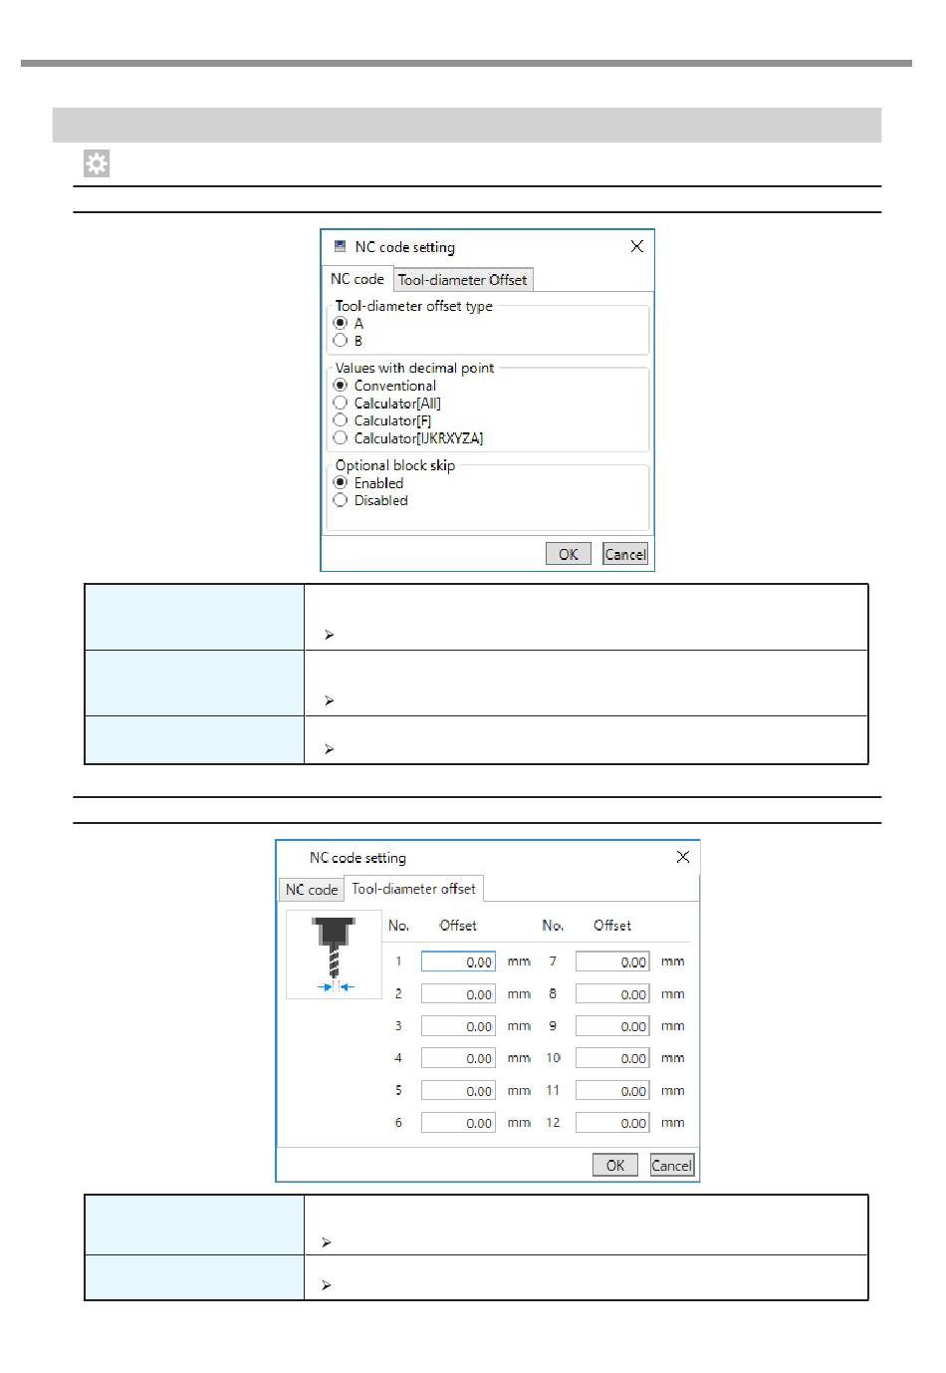The width and height of the screenshot is (946, 1373).
Task: Click the offset field for No. 8
Action: (612, 993)
